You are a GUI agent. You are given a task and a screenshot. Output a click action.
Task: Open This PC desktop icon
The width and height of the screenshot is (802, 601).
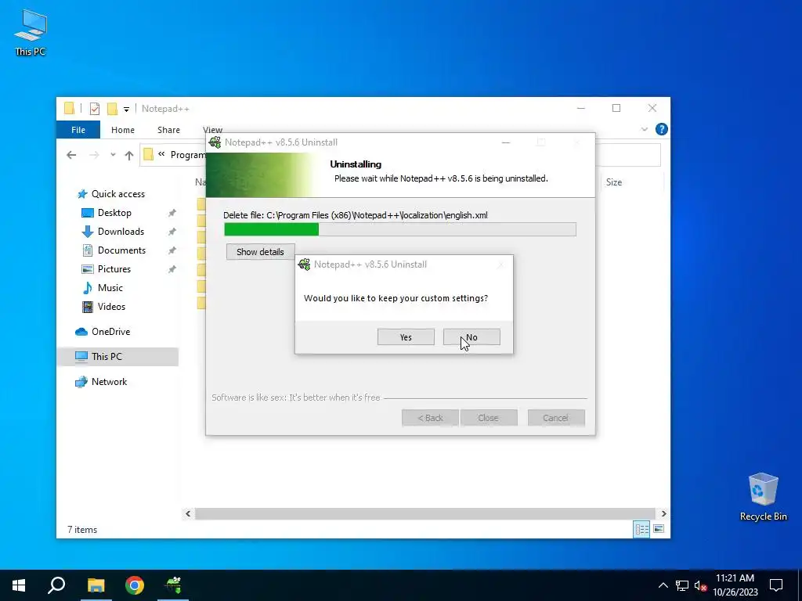point(31,33)
